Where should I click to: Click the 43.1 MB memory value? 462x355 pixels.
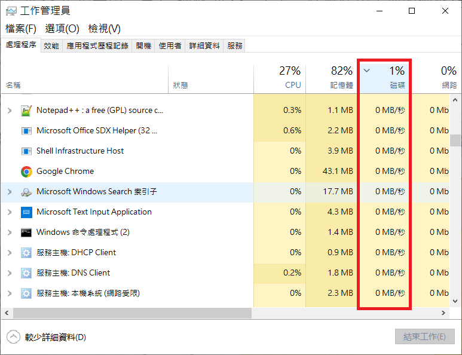point(338,171)
